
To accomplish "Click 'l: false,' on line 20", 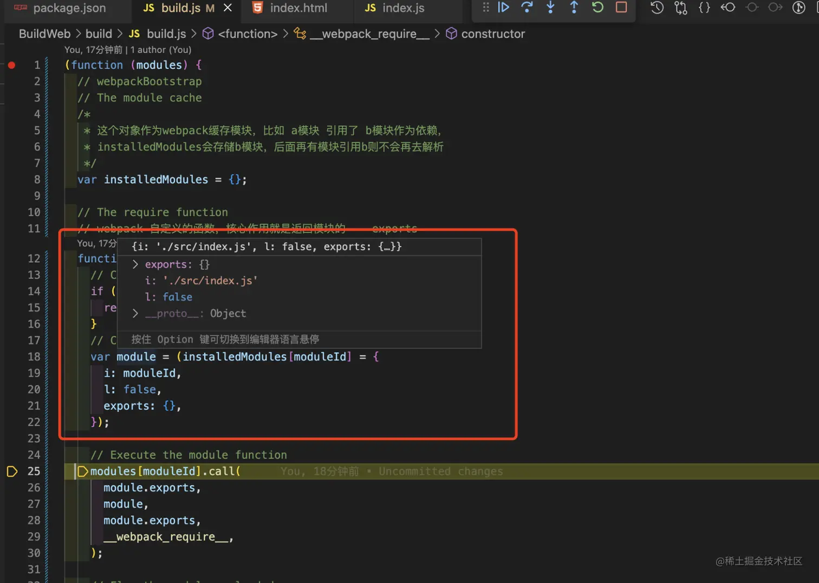I will 133,389.
